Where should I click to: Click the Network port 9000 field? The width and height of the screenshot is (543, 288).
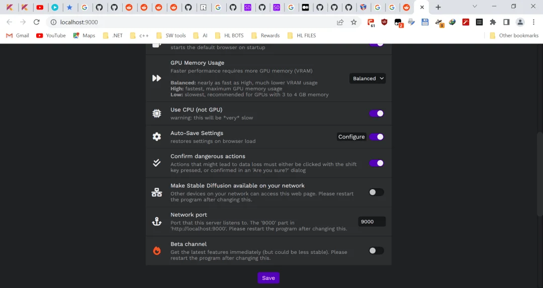pyautogui.click(x=372, y=222)
